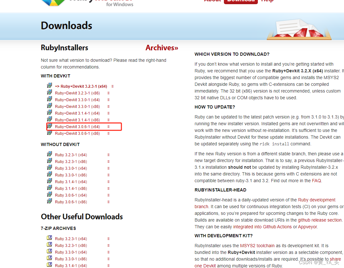Download Ruby 3.0.6-1 (x86) installer without Devkit
The height and width of the screenshot is (268, 344).
[71, 202]
